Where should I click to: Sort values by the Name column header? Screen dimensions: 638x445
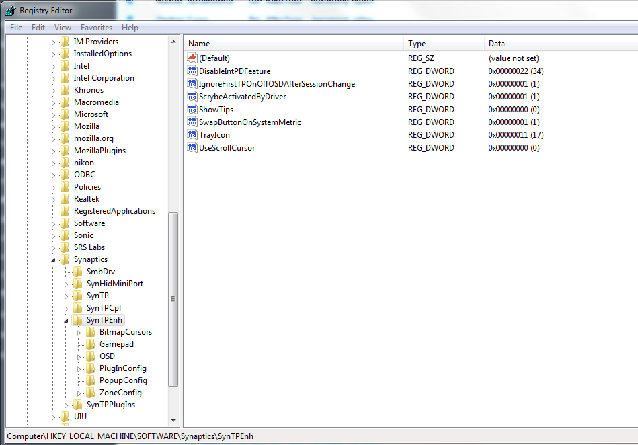(294, 44)
